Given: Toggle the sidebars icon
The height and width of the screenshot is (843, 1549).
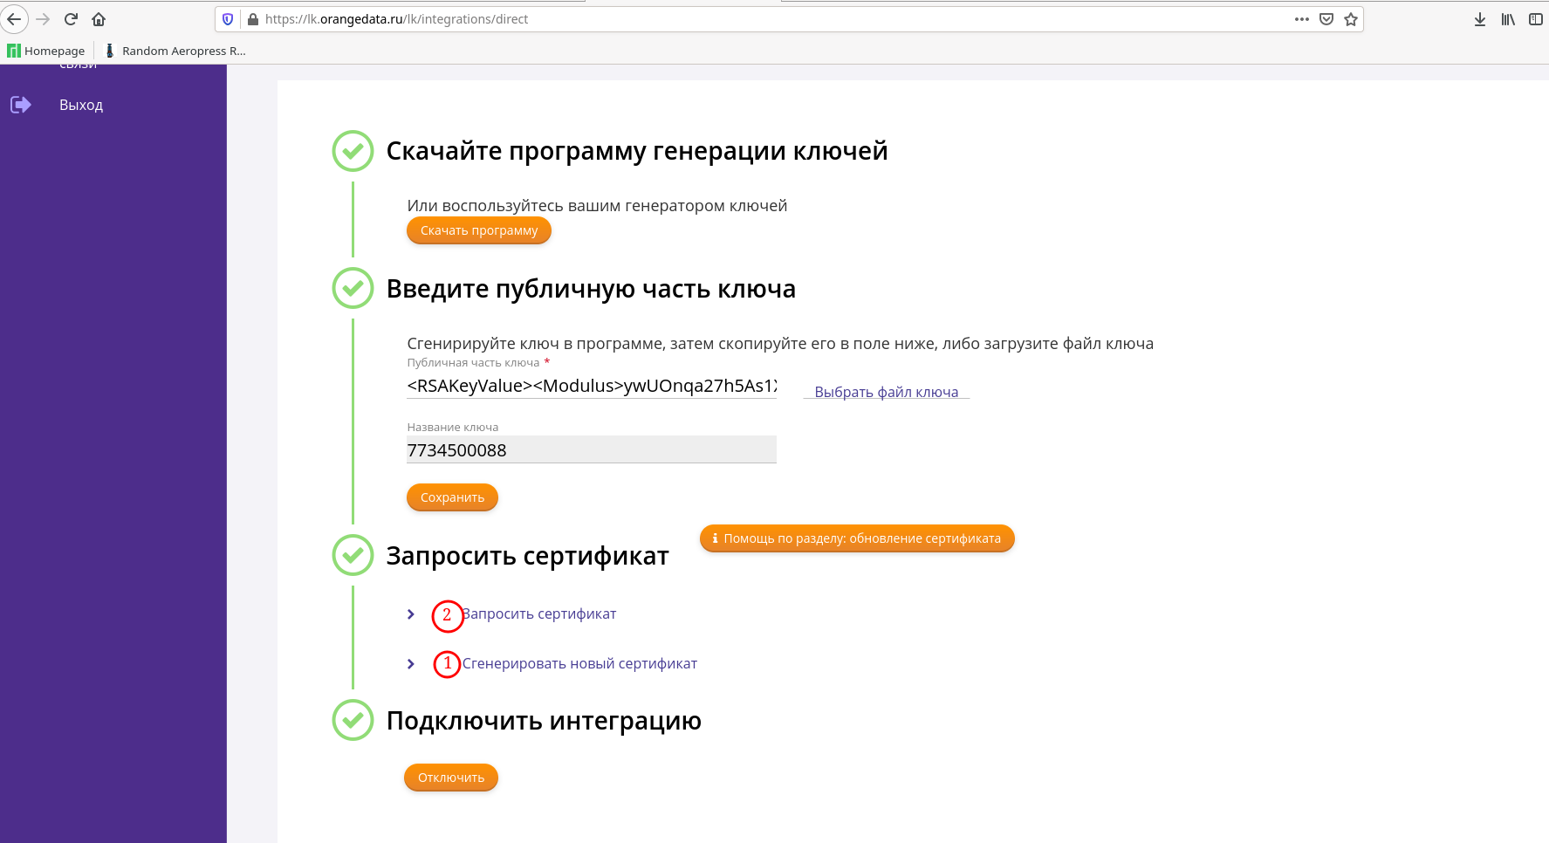Looking at the screenshot, I should click(x=1536, y=19).
